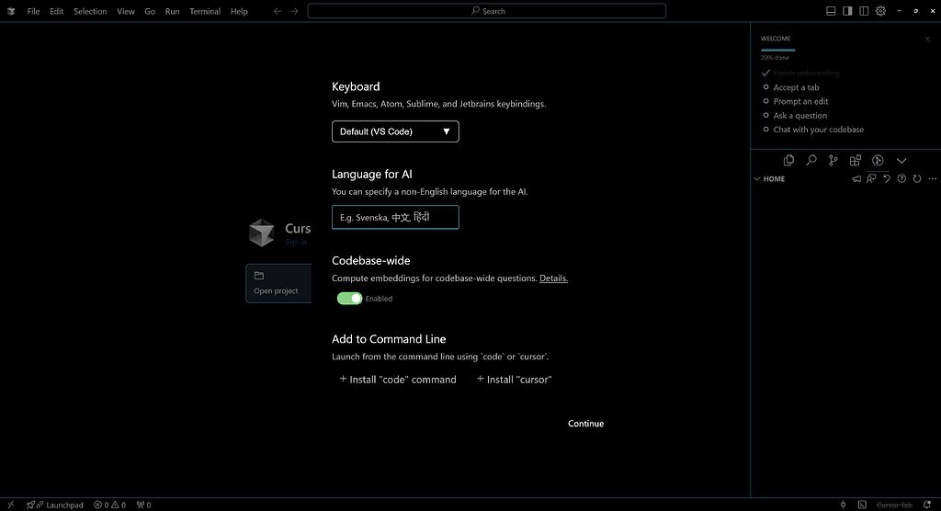This screenshot has width=941, height=511.
Task: Open the Terminal menu
Action: [205, 11]
